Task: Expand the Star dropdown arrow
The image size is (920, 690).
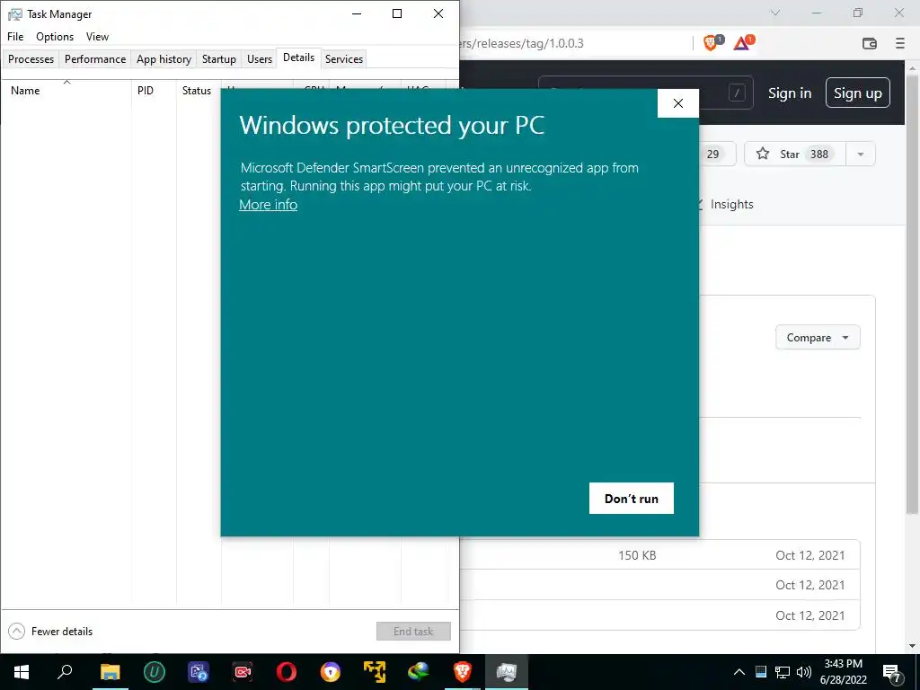Action: point(861,155)
